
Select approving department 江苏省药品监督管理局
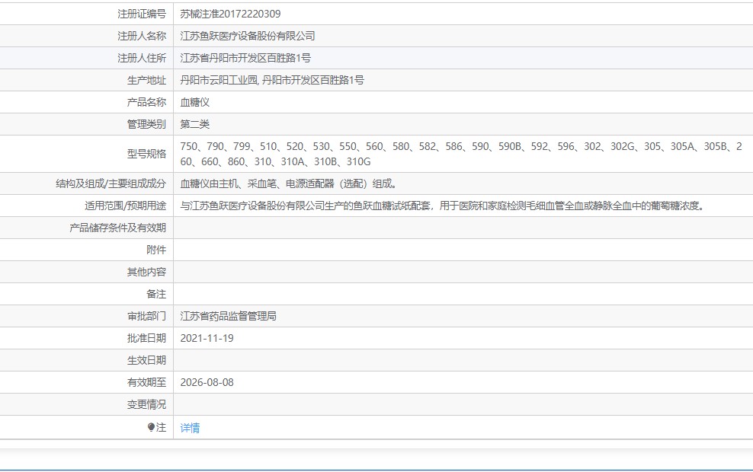tap(228, 316)
